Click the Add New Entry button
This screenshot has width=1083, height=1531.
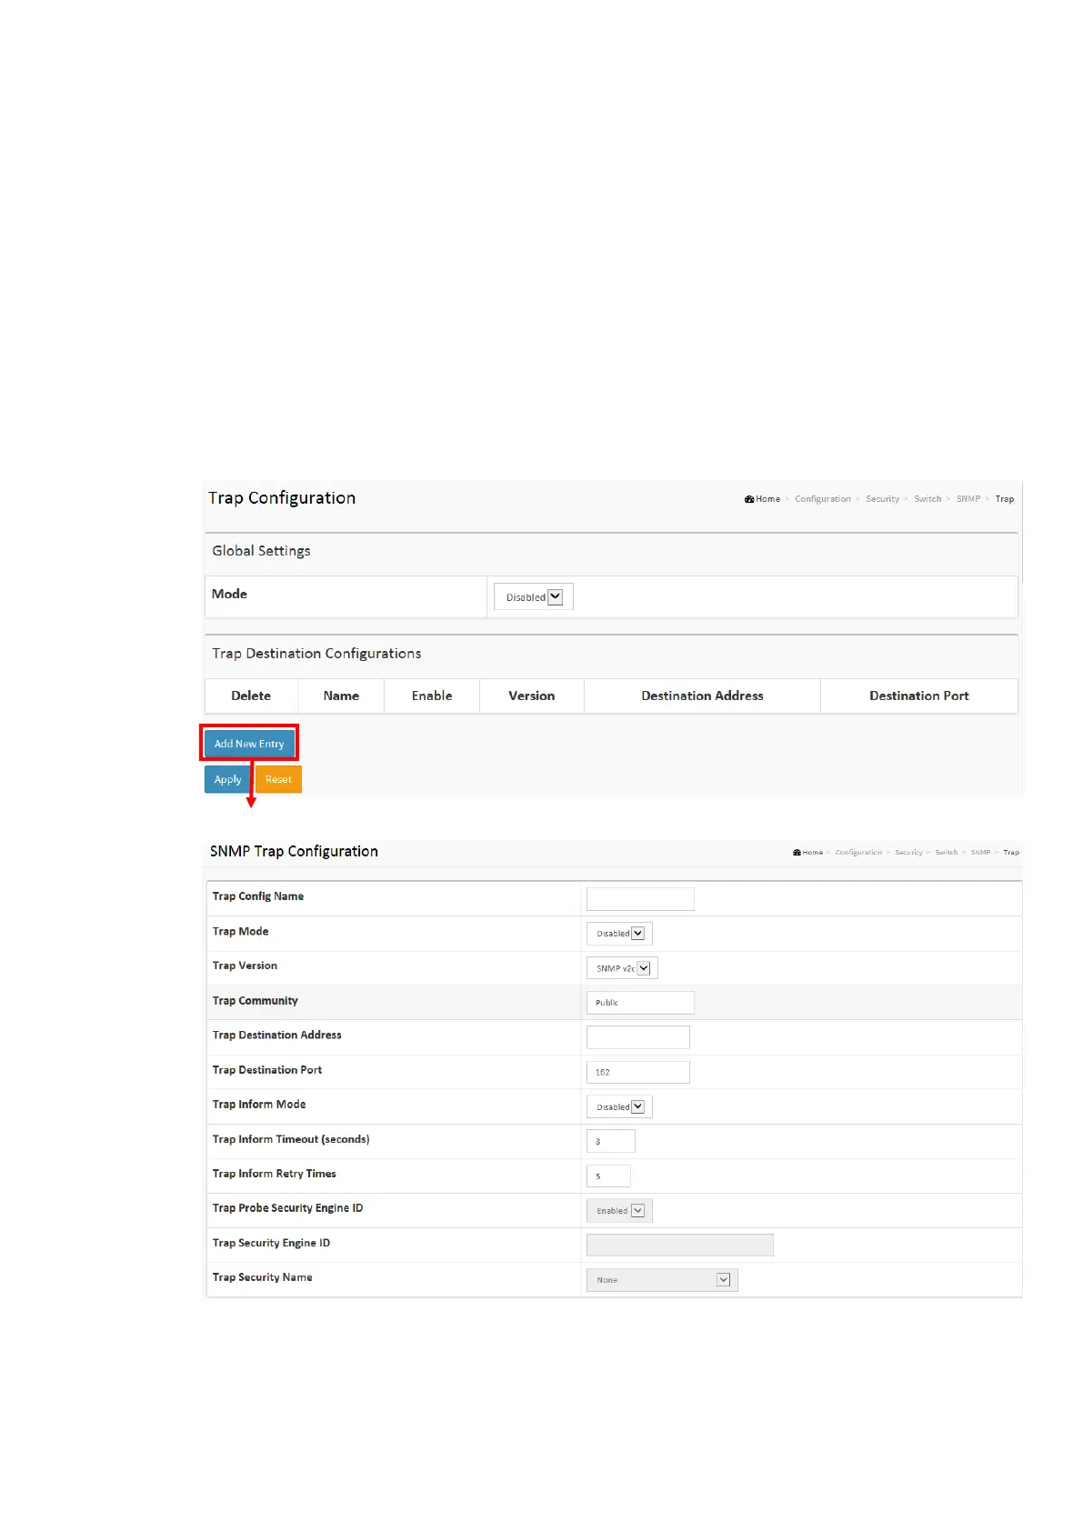click(249, 743)
